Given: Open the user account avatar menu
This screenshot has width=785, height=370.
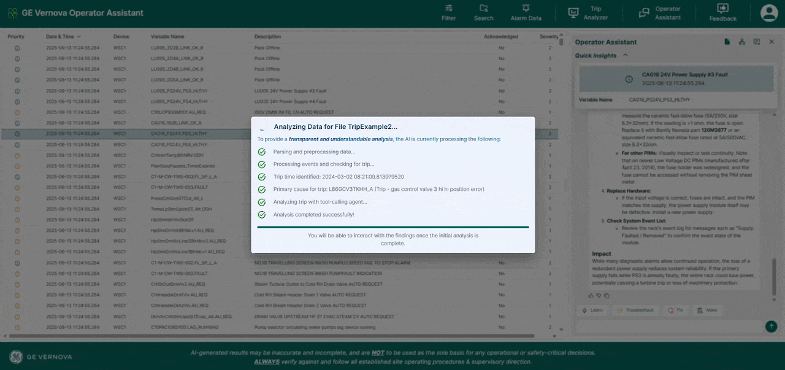Looking at the screenshot, I should (x=768, y=13).
